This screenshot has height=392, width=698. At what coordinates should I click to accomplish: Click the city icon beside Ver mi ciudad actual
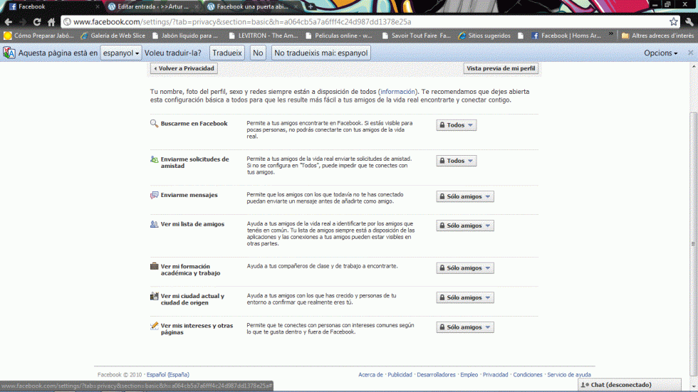[154, 296]
